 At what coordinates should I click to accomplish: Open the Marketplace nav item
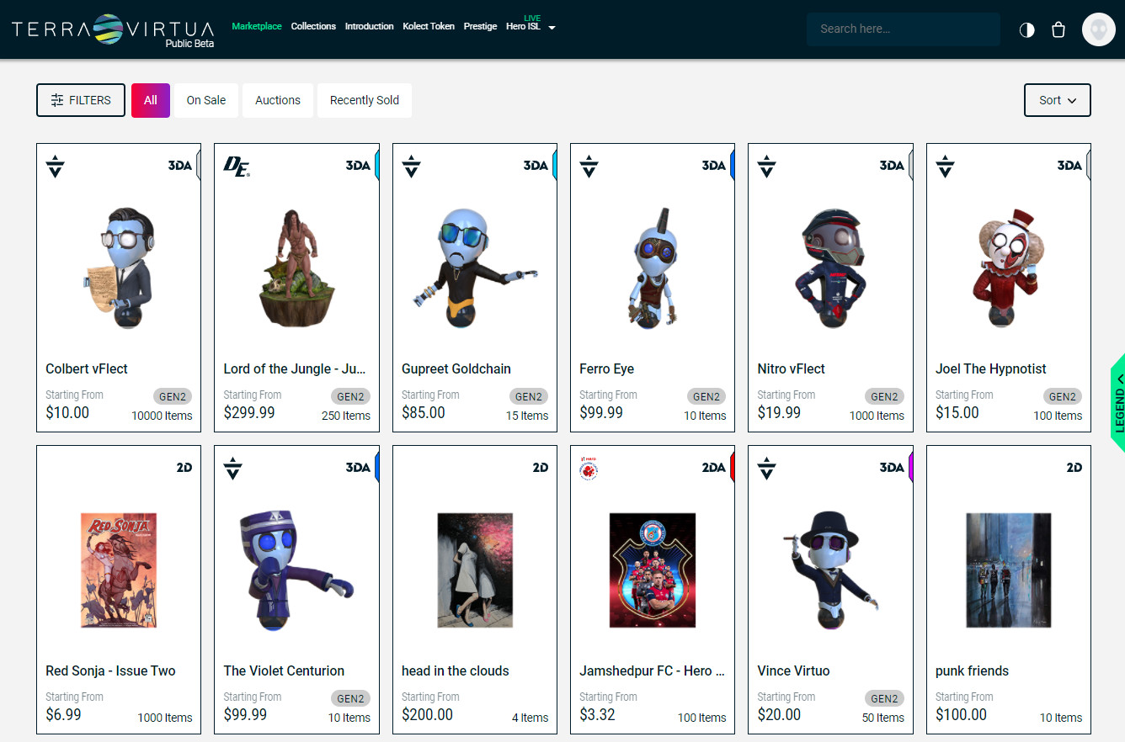click(257, 26)
